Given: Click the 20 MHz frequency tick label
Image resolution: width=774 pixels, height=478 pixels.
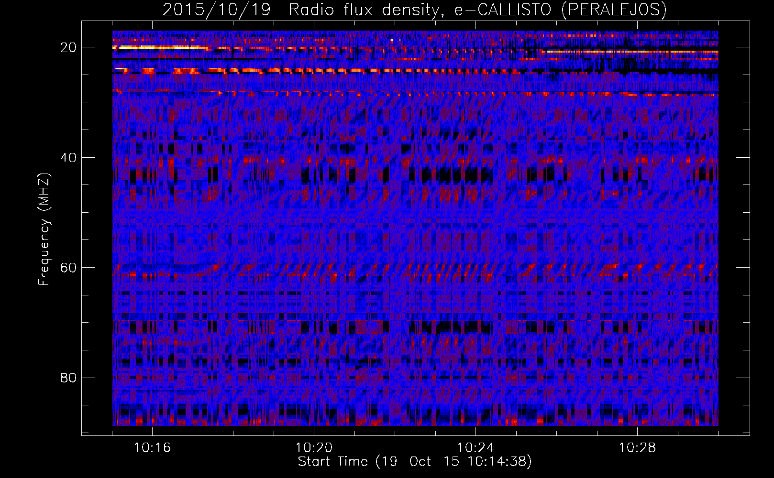Looking at the screenshot, I should click(x=69, y=47).
